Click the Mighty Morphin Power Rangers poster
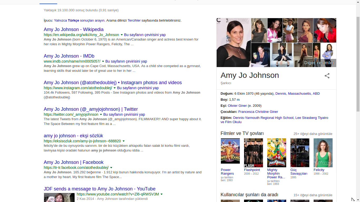This screenshot has height=202, width=360. pos(277,153)
